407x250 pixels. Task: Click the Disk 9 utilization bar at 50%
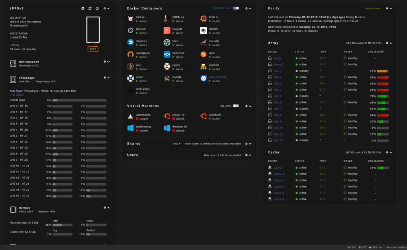(x=383, y=122)
